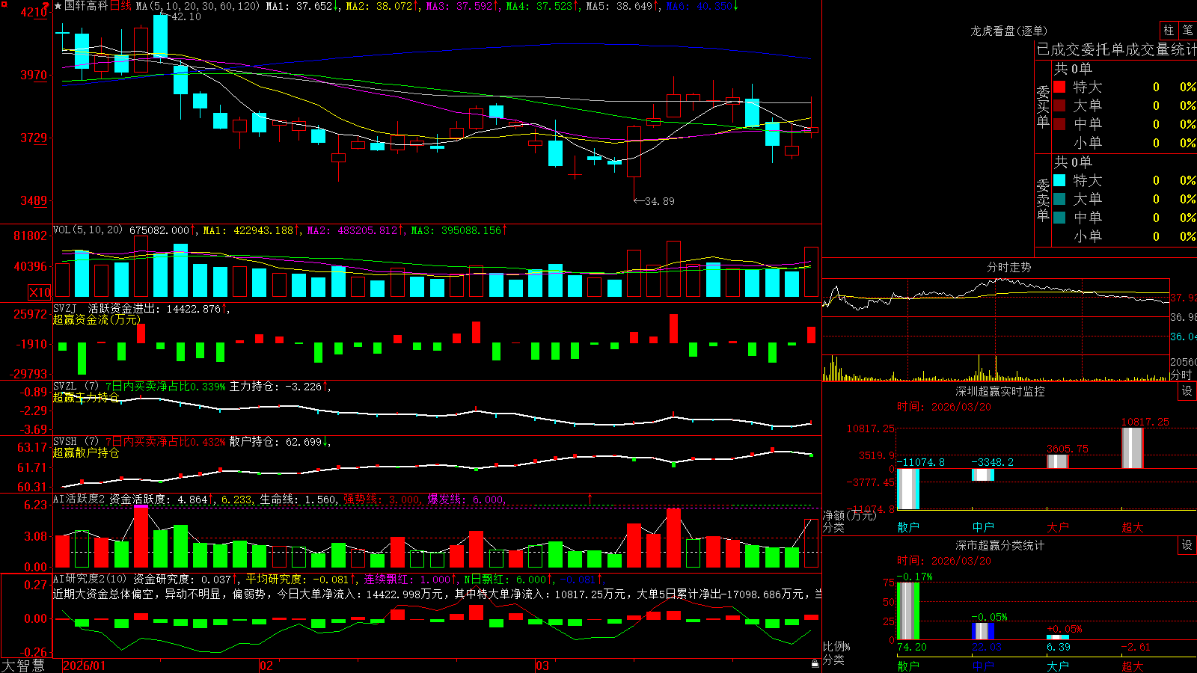Switch order view to 柱 mode
Viewport: 1197px width, 673px height.
[x=1169, y=30]
